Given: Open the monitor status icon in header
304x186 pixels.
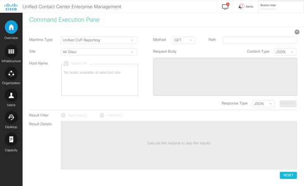Looking at the screenshot, I should [225, 7].
